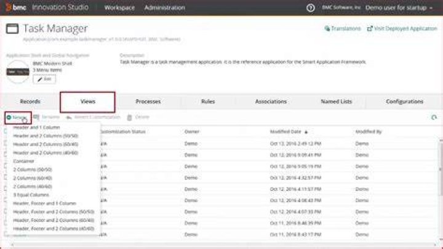The image size is (443, 249).
Task: Open the Workspace menu
Action: (119, 7)
